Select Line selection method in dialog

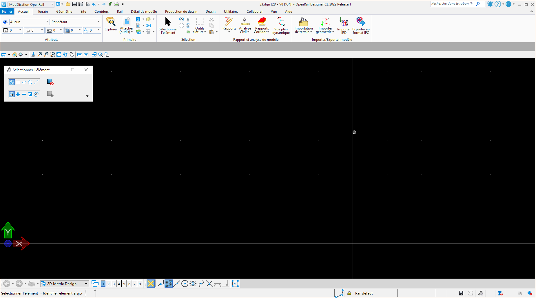(36, 82)
